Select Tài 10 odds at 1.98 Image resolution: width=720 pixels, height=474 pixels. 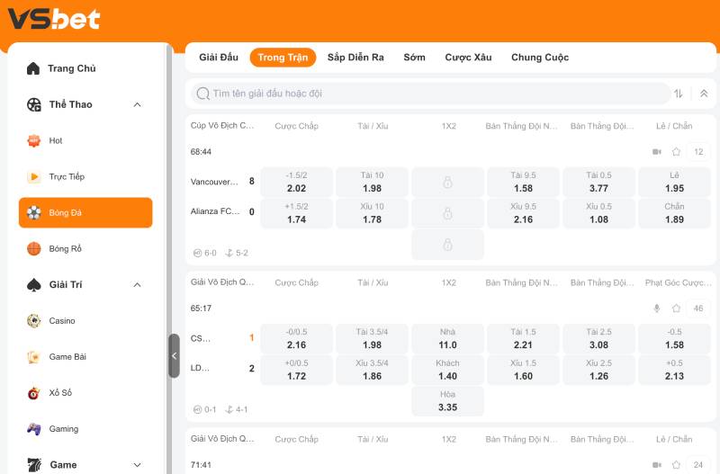(x=372, y=182)
